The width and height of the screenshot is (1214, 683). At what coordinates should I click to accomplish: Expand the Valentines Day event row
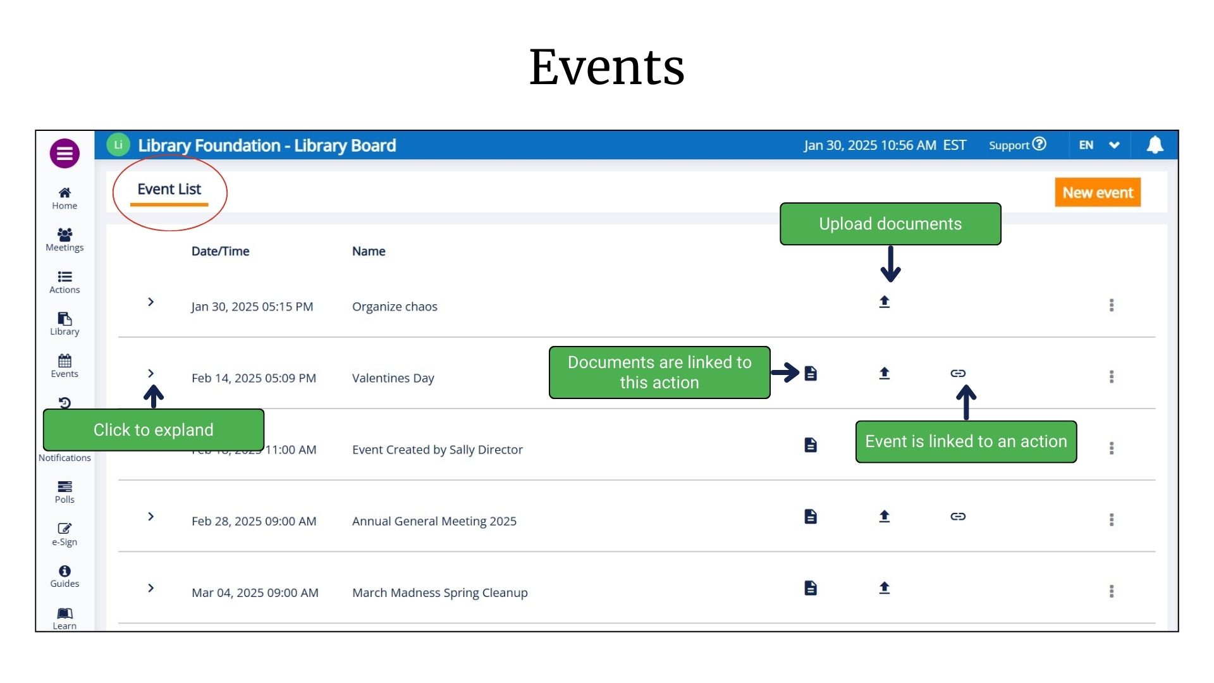click(150, 374)
